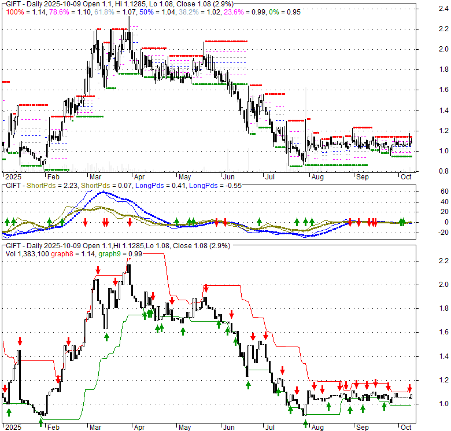Select the 'LongPds = -0.55' indicator label
451x431 pixels.
point(215,186)
